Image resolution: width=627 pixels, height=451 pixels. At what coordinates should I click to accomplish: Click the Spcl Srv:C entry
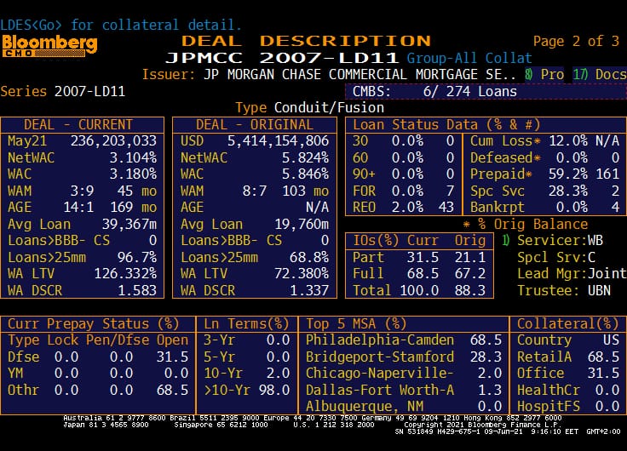click(x=556, y=258)
